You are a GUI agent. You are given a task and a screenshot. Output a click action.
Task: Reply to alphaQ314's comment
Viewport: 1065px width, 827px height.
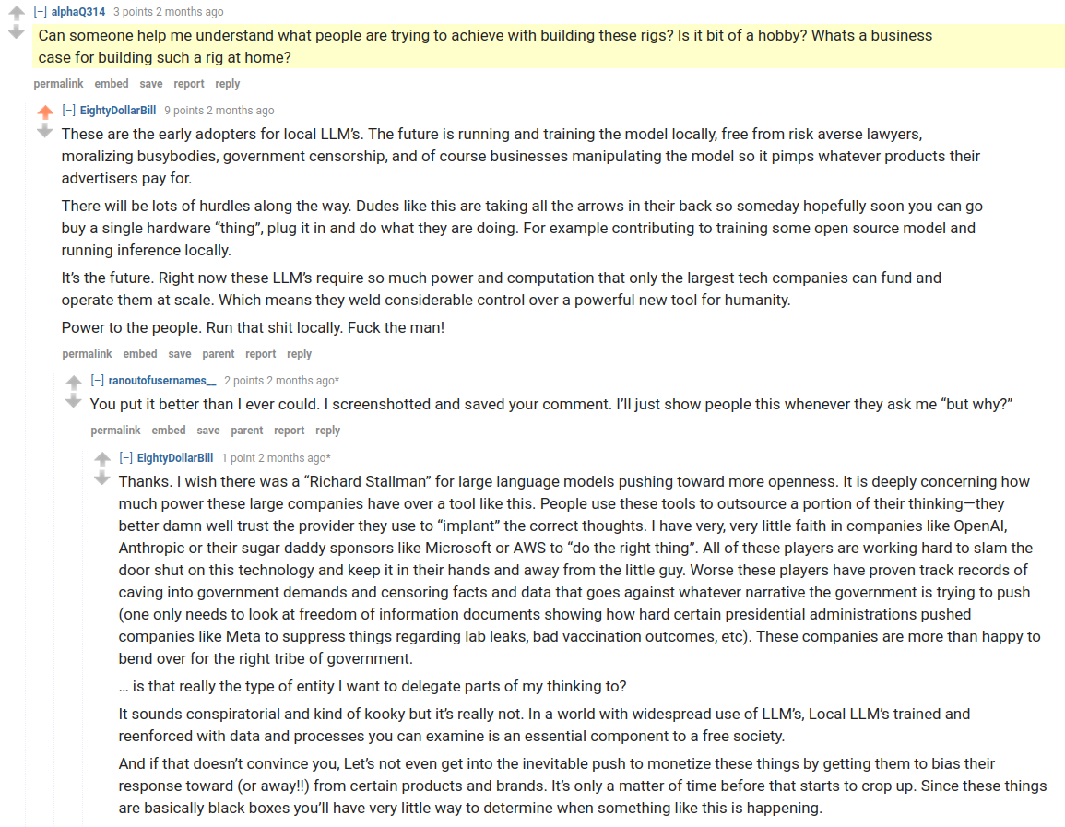[228, 84]
